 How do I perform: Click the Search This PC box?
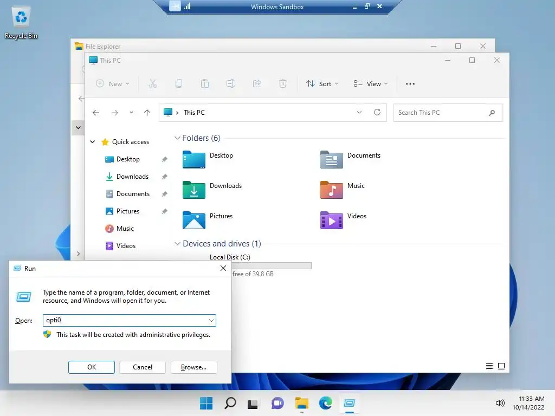click(x=448, y=113)
